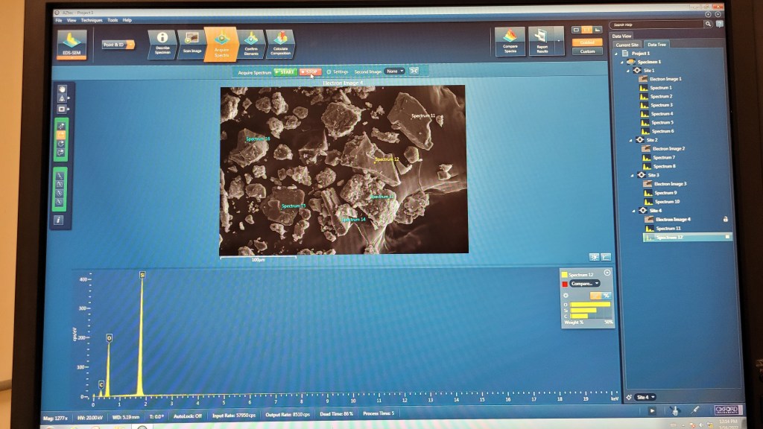Viewport: 763px width, 429px height.
Task: Click the yellow Spectrum 12 color swatch
Action: point(564,275)
